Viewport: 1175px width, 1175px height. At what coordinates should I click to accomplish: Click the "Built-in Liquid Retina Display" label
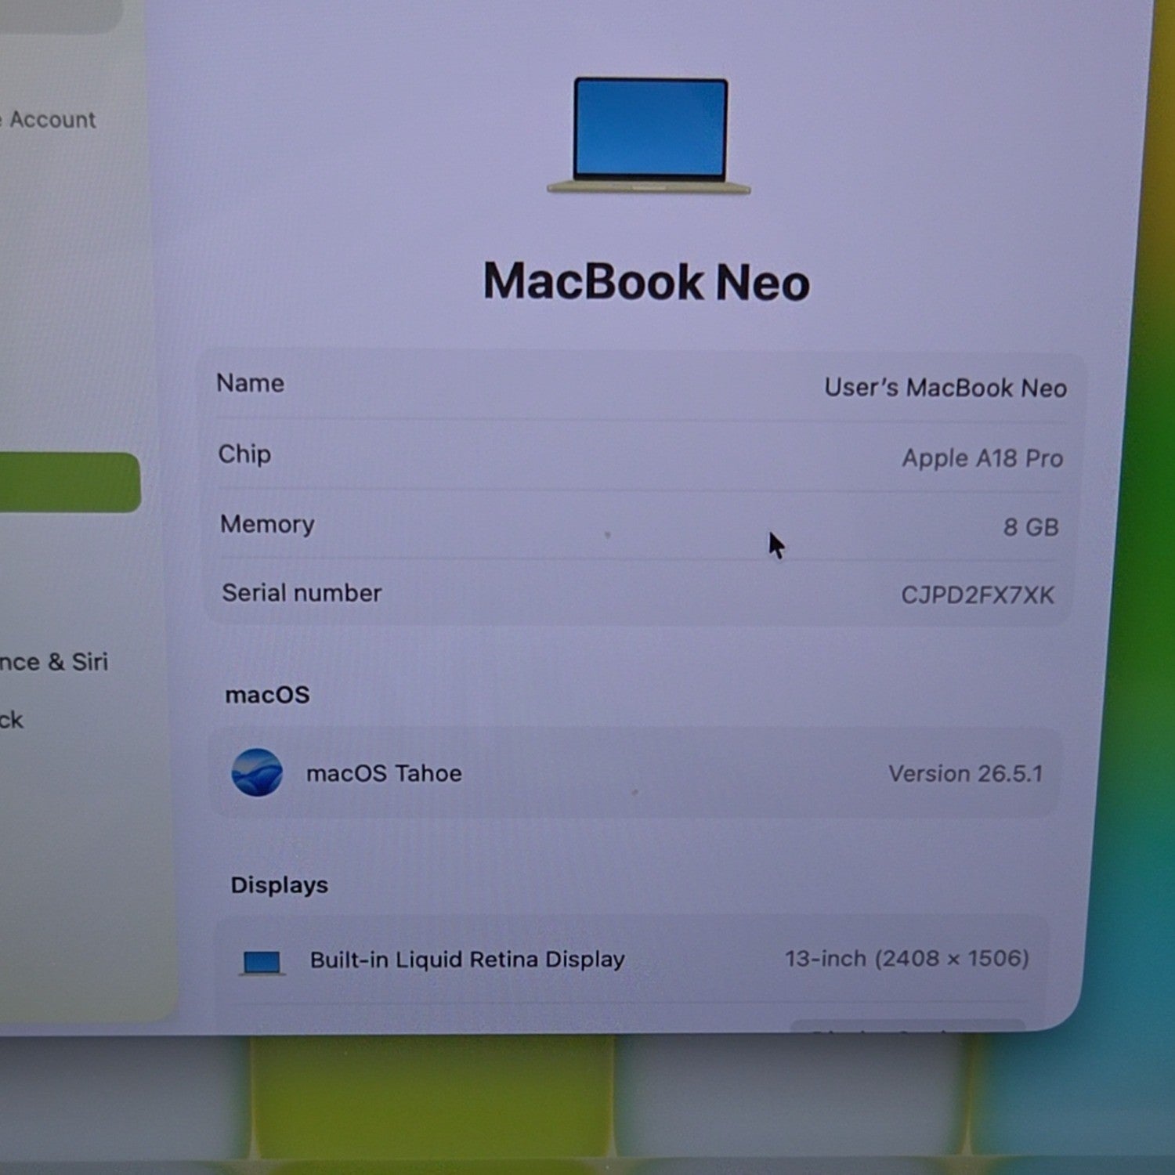(x=467, y=960)
